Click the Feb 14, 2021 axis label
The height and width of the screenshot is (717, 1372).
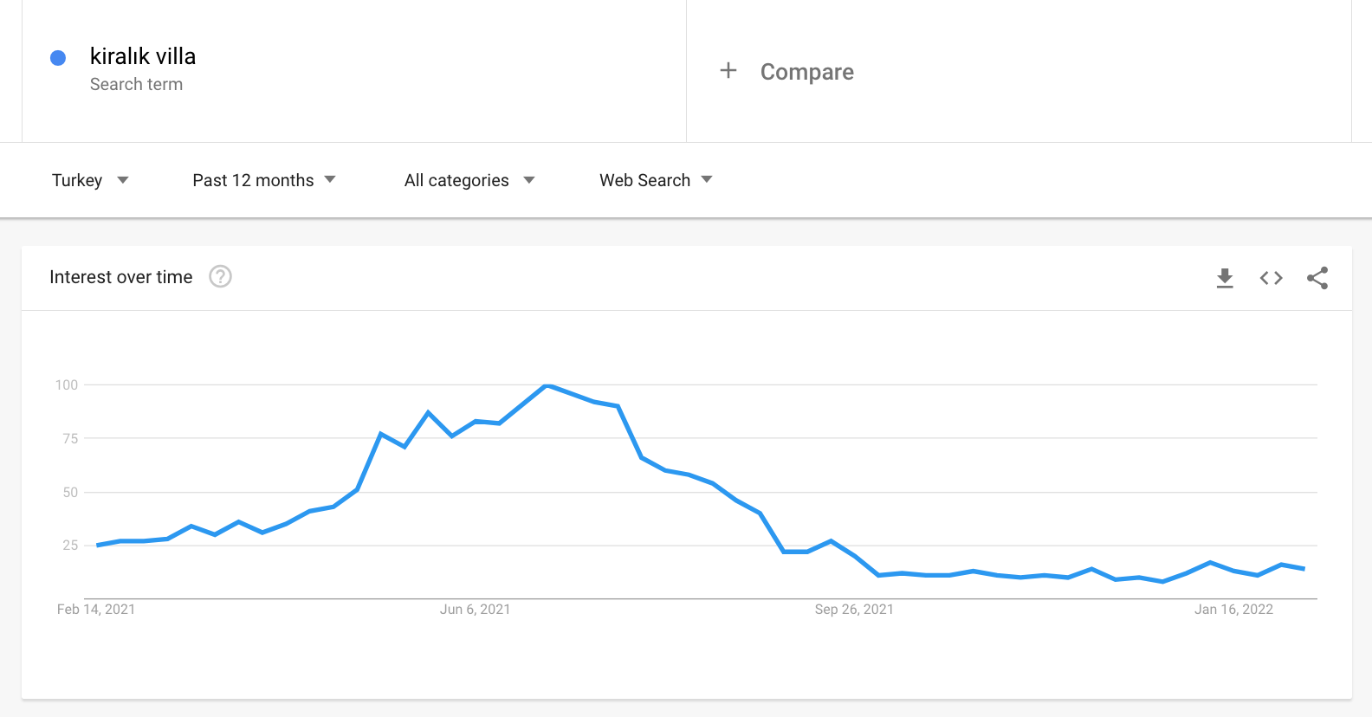tap(96, 610)
